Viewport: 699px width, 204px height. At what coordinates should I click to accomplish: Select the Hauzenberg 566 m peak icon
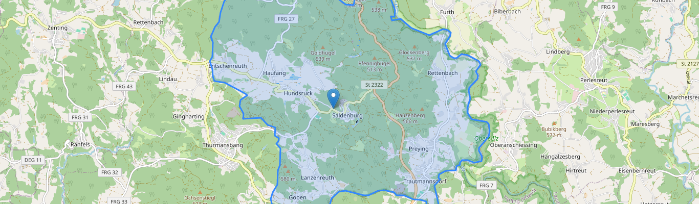pyautogui.click(x=422, y=109)
